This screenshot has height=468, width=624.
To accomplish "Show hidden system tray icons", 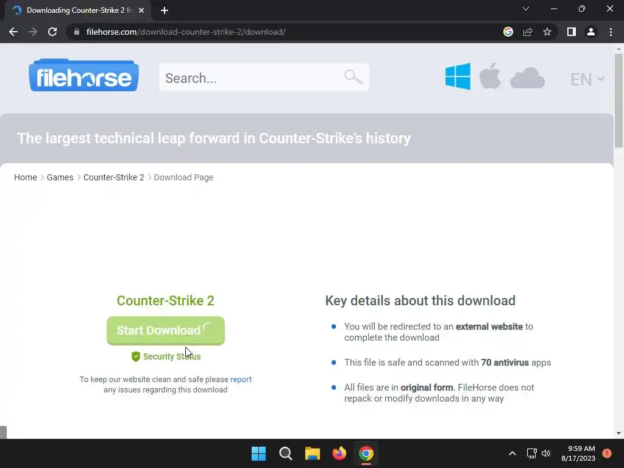I will click(512, 453).
